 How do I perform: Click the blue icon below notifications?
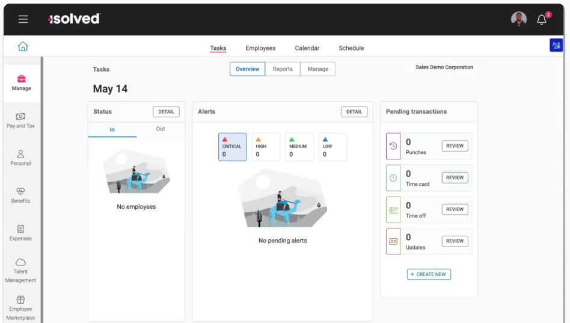tap(556, 45)
